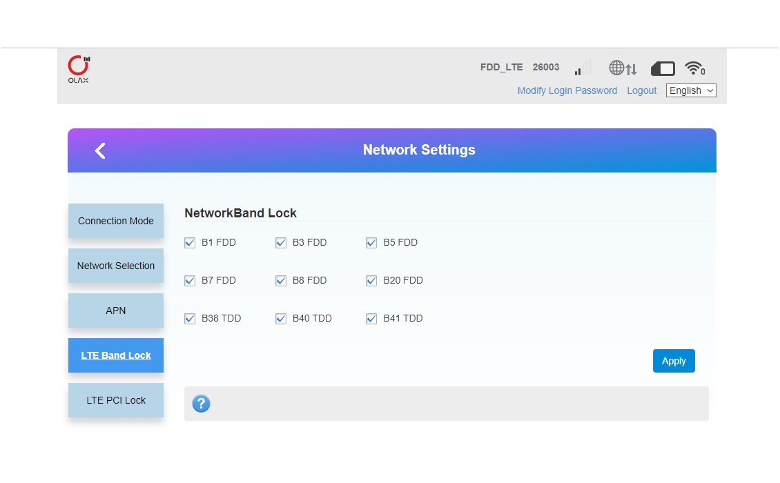The image size is (780, 483).
Task: Open the English language dropdown
Action: pyautogui.click(x=691, y=90)
